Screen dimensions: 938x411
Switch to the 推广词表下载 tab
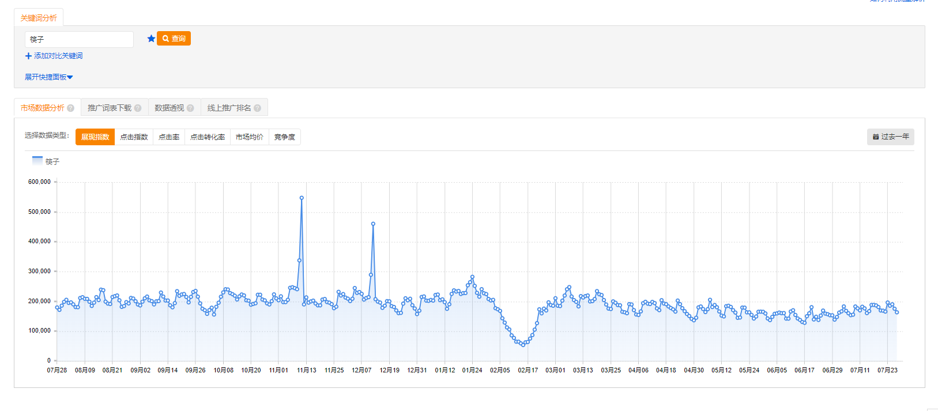110,108
